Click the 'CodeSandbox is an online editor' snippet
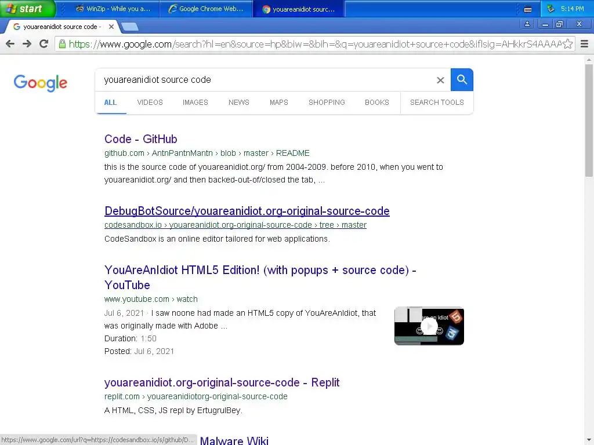 click(x=217, y=239)
